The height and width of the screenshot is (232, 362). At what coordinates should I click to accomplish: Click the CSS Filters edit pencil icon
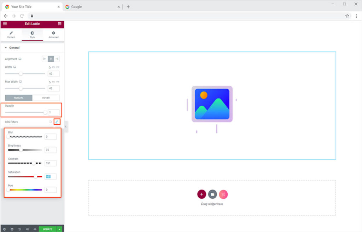click(57, 122)
